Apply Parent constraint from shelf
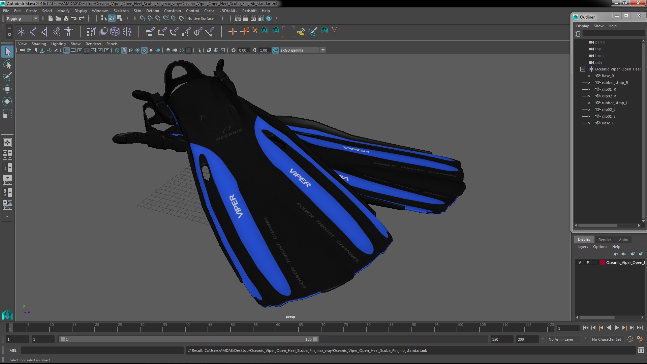This screenshot has height=364, width=647. [150, 32]
